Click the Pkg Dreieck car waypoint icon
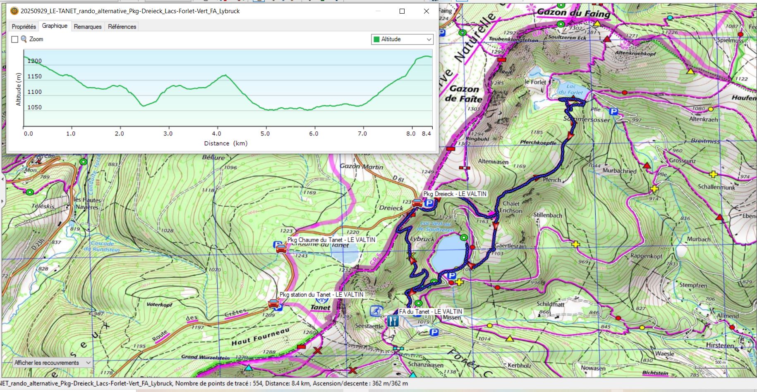 point(417,203)
